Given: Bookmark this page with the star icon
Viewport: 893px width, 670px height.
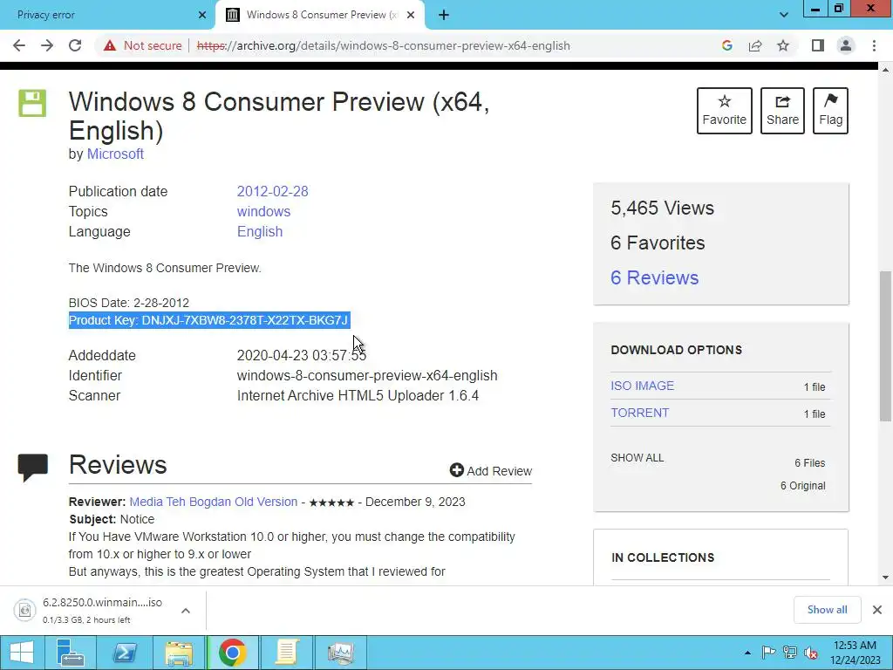Looking at the screenshot, I should 783,45.
